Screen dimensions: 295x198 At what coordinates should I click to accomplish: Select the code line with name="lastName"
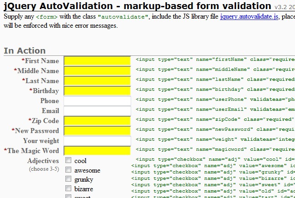click(x=215, y=79)
